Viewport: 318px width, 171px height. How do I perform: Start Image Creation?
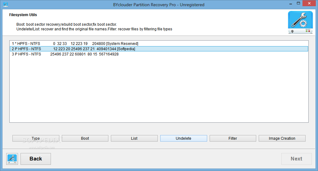(x=282, y=138)
